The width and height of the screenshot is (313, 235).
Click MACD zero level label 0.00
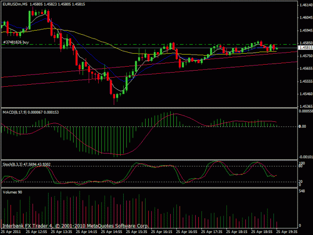pos(302,126)
